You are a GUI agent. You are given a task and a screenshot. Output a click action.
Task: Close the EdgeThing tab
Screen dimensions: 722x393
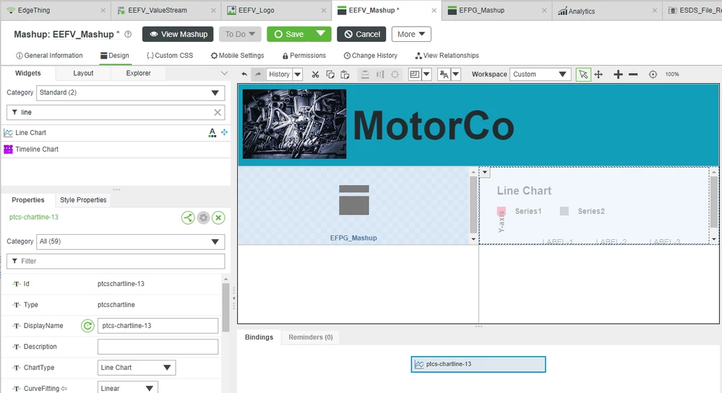coord(103,10)
